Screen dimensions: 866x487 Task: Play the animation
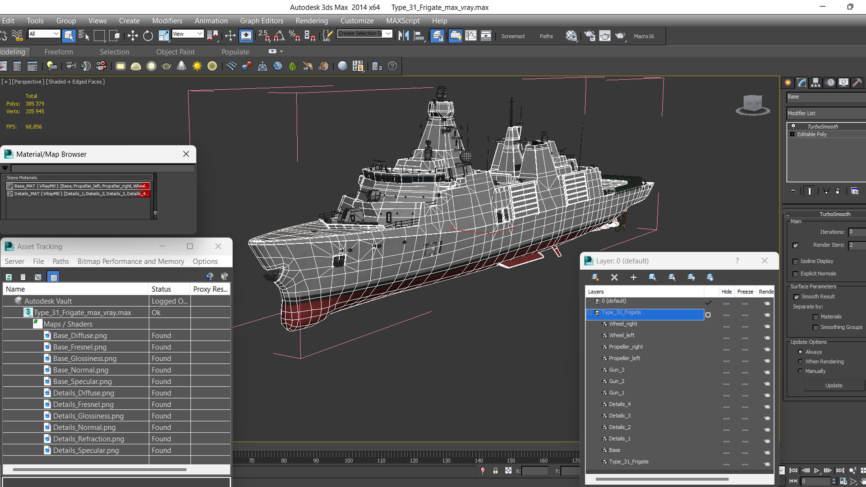(x=816, y=470)
